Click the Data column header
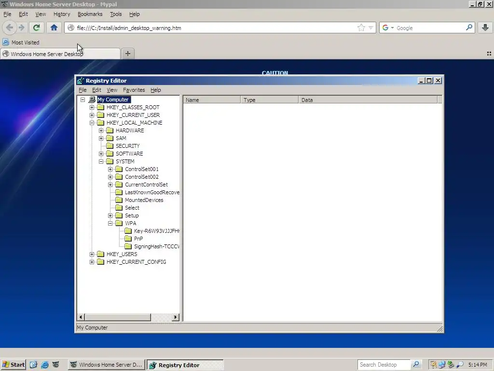 click(x=368, y=100)
